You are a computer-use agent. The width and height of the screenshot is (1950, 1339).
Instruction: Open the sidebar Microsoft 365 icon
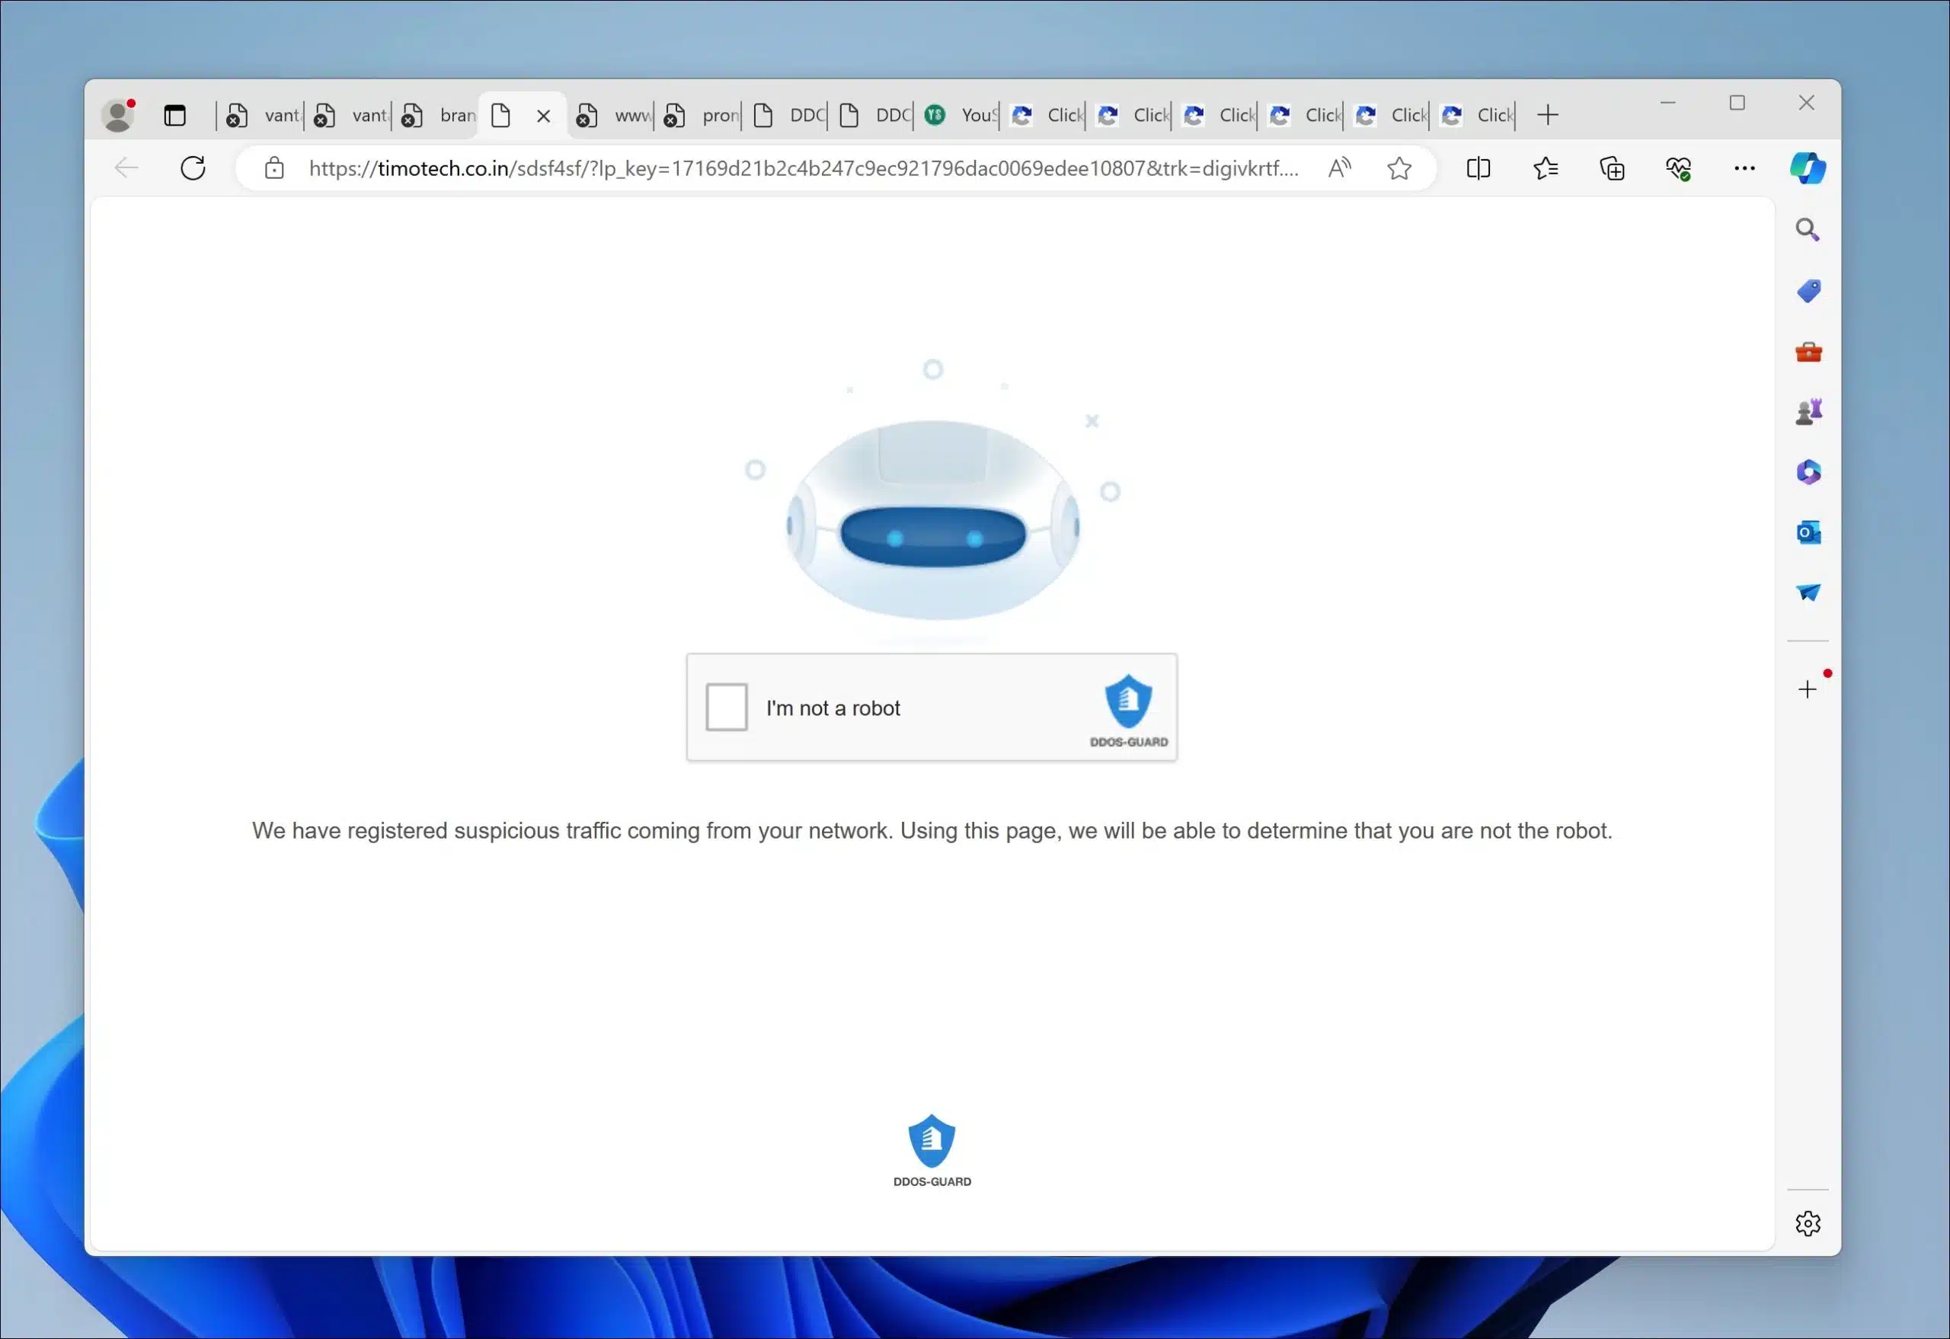(x=1808, y=472)
